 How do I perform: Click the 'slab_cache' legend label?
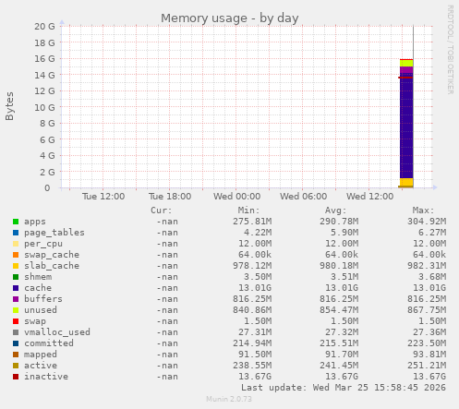[52, 266]
